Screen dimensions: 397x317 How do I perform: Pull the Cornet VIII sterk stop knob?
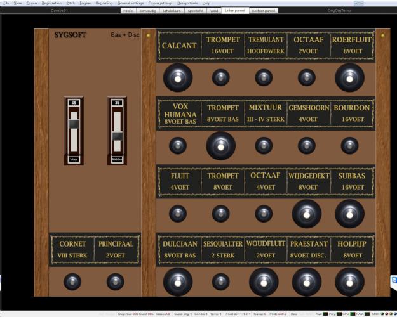[x=72, y=281]
